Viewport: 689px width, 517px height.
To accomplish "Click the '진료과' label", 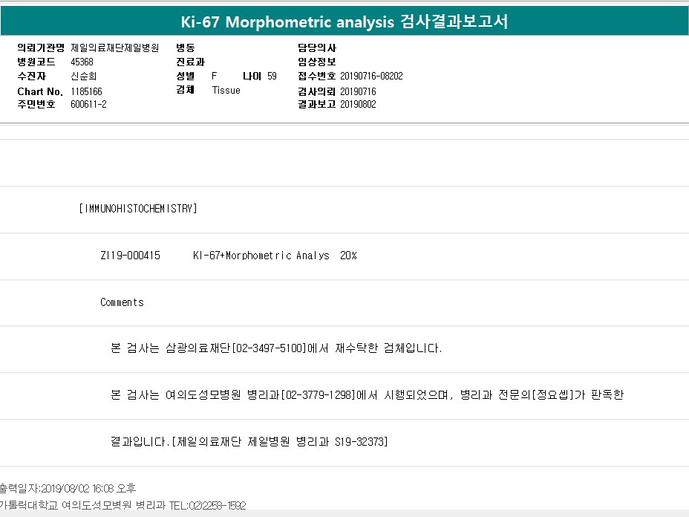I will click(190, 62).
